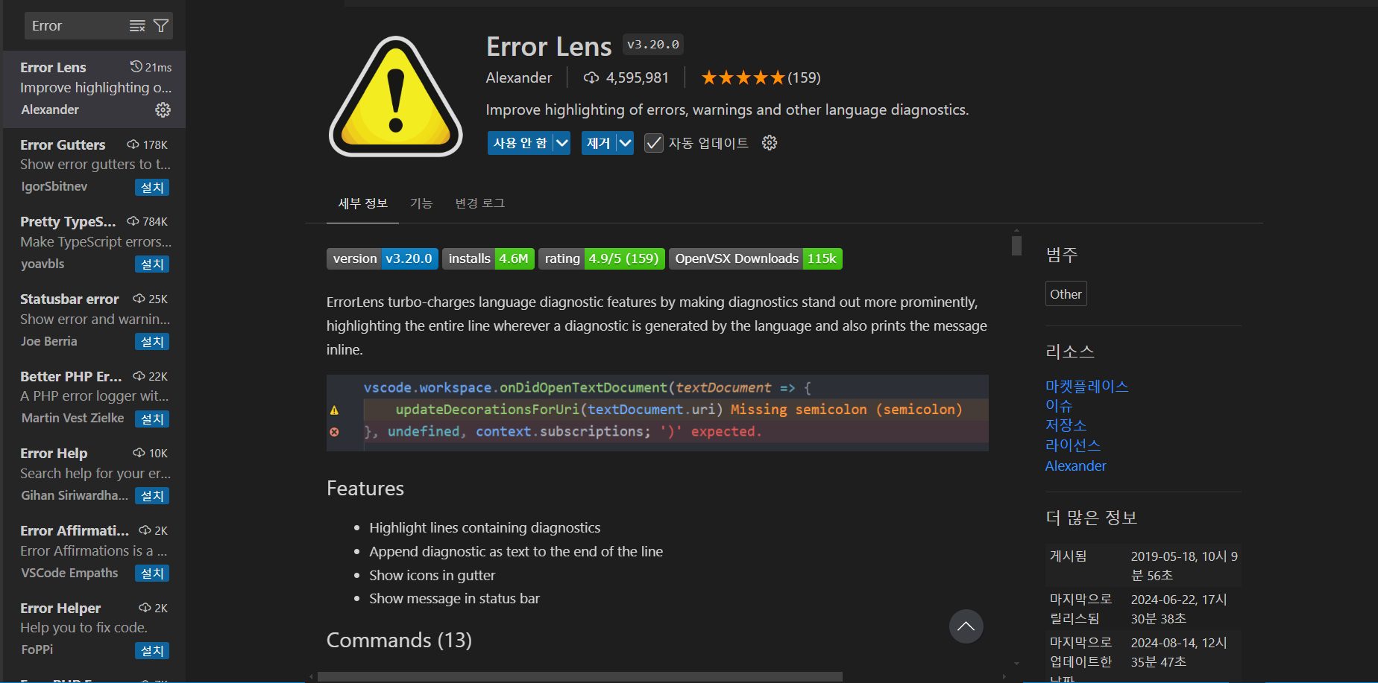Image resolution: width=1378 pixels, height=683 pixels.
Task: Select the Error Affirmations list entry
Action: click(94, 553)
